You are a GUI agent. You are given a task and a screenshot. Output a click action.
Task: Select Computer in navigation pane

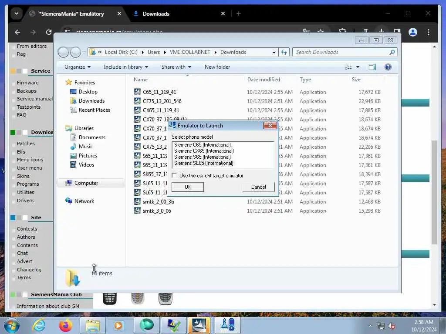(x=86, y=183)
